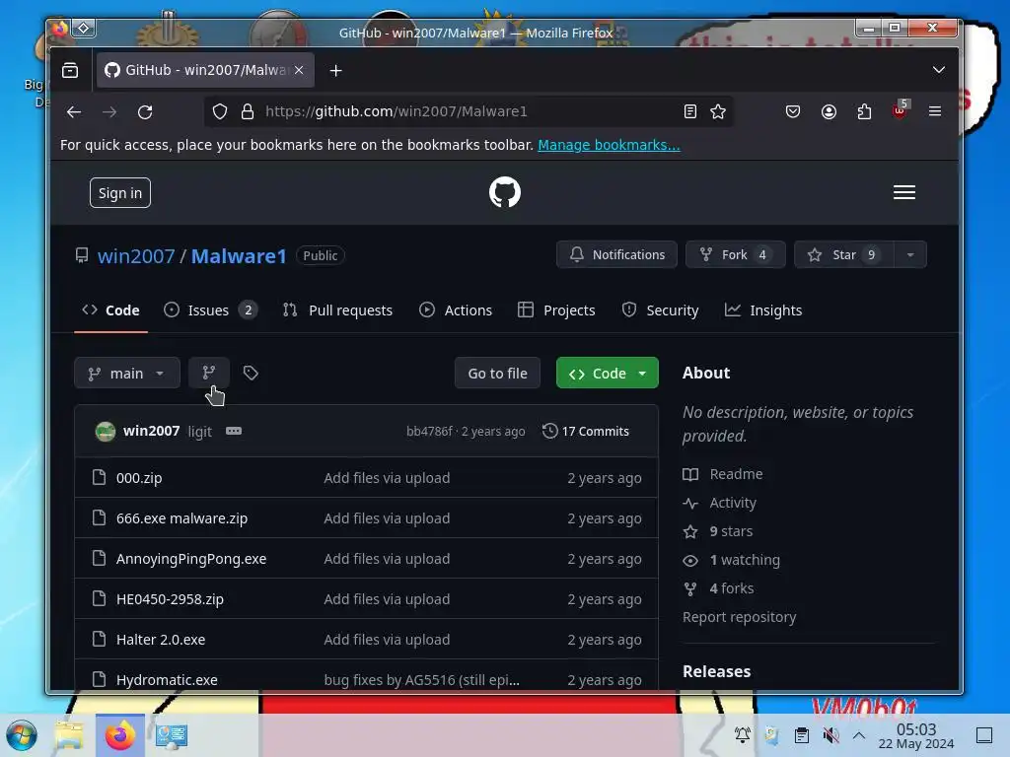Screen dimensions: 1010x757
Task: Expand the commit message ellipsis
Action: (x=233, y=431)
